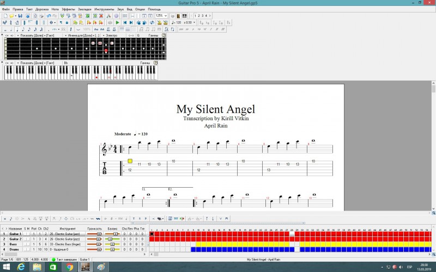Click the yellow cursor note on tablature
The width and height of the screenshot is (436, 272).
130,161
